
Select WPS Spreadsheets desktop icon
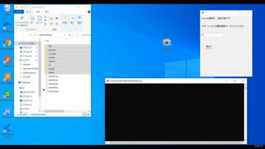pyautogui.click(x=7, y=96)
